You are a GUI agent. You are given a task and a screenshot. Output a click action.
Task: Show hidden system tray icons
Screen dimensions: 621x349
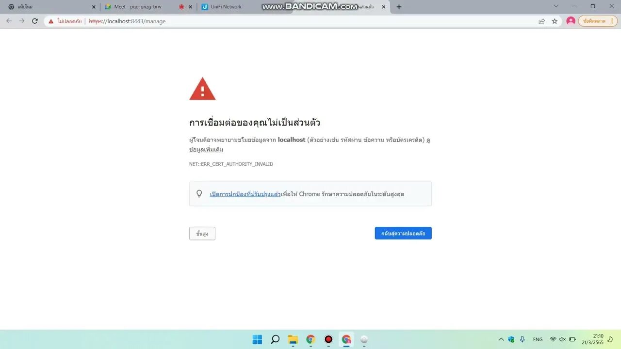(x=501, y=339)
